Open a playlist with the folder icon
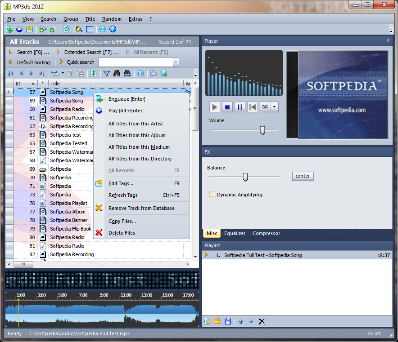The width and height of the screenshot is (398, 342). coord(217,321)
